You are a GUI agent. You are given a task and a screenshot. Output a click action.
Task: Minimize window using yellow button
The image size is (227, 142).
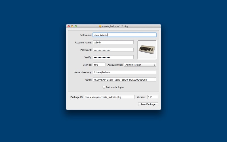point(72,26)
